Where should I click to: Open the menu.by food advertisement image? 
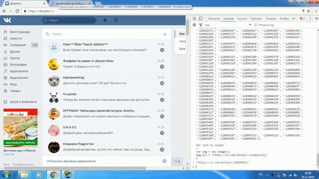click(20, 127)
